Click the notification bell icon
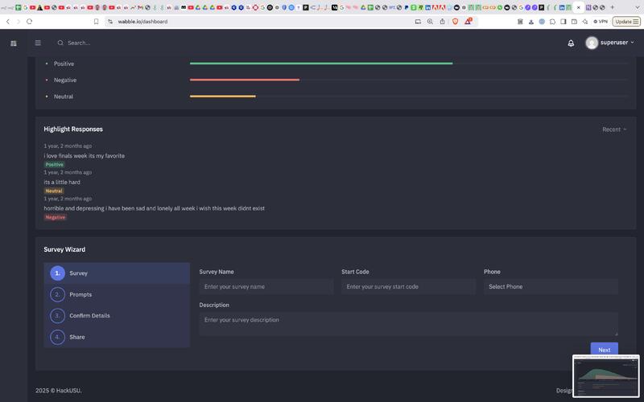 (571, 43)
